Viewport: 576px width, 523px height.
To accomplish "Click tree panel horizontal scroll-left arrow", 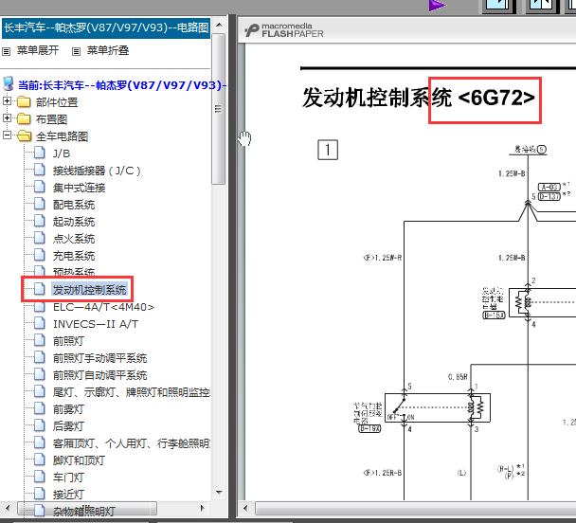I will click(x=9, y=508).
